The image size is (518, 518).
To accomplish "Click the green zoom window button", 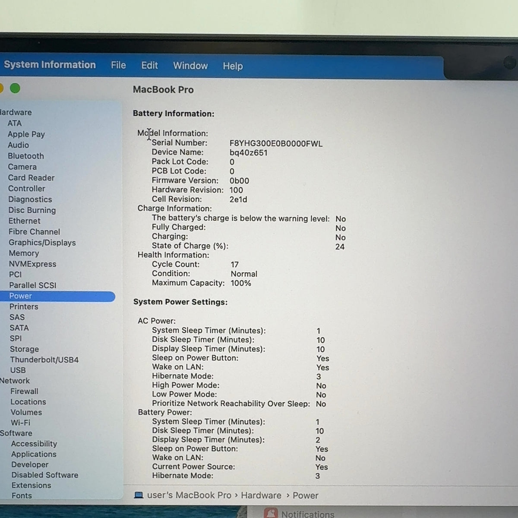I will 15,88.
